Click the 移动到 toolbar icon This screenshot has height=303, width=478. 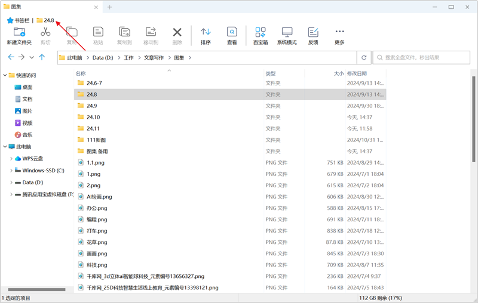click(151, 32)
